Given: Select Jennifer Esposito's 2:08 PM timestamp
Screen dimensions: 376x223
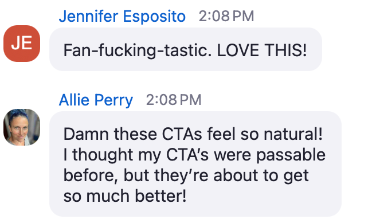Looking at the screenshot, I should [x=226, y=16].
